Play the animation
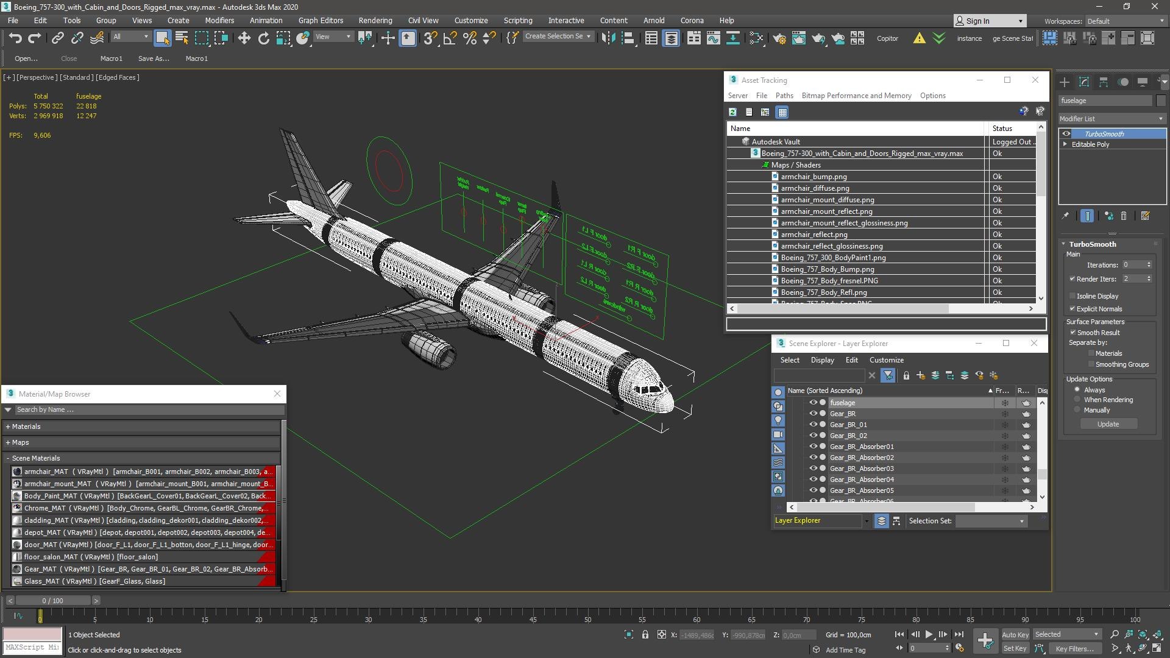The height and width of the screenshot is (658, 1170). tap(929, 634)
